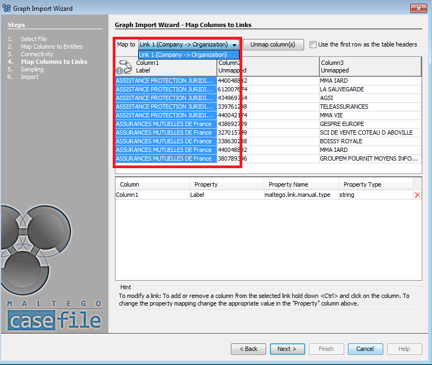
Task: Proceed with the Next button
Action: (287, 349)
